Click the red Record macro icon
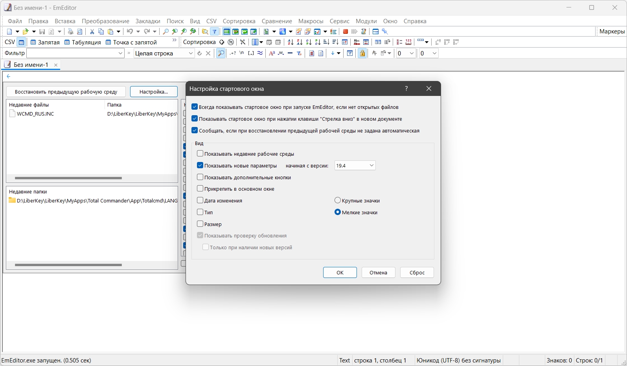This screenshot has height=366, width=627. click(x=346, y=31)
